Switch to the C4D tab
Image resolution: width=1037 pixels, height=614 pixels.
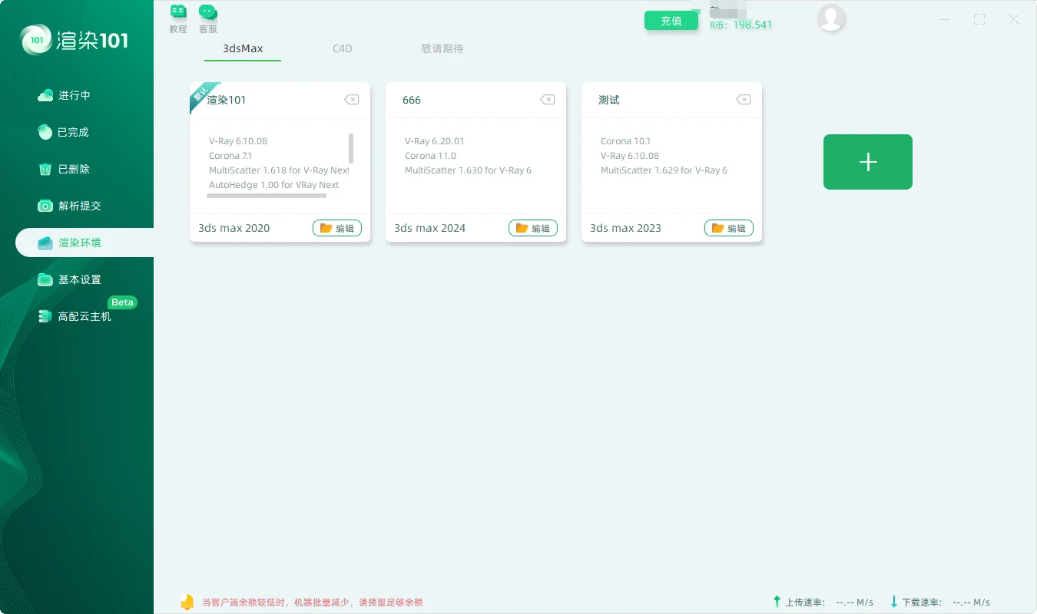(343, 48)
